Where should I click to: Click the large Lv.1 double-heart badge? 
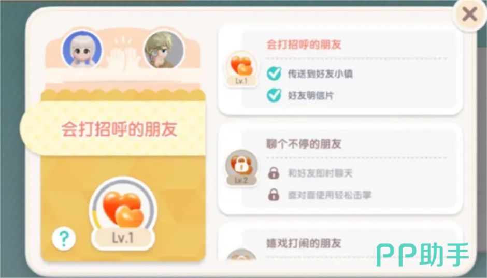pos(123,213)
